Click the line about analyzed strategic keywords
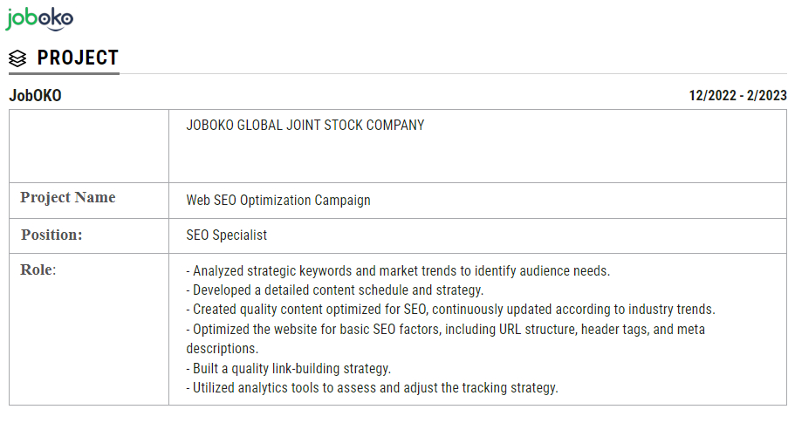 point(398,271)
